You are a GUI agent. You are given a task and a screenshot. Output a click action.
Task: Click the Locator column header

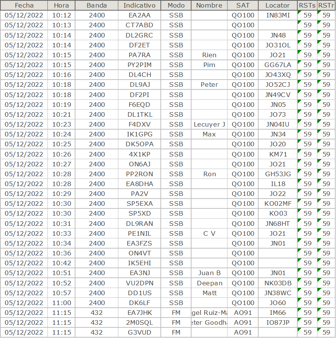[278, 5]
